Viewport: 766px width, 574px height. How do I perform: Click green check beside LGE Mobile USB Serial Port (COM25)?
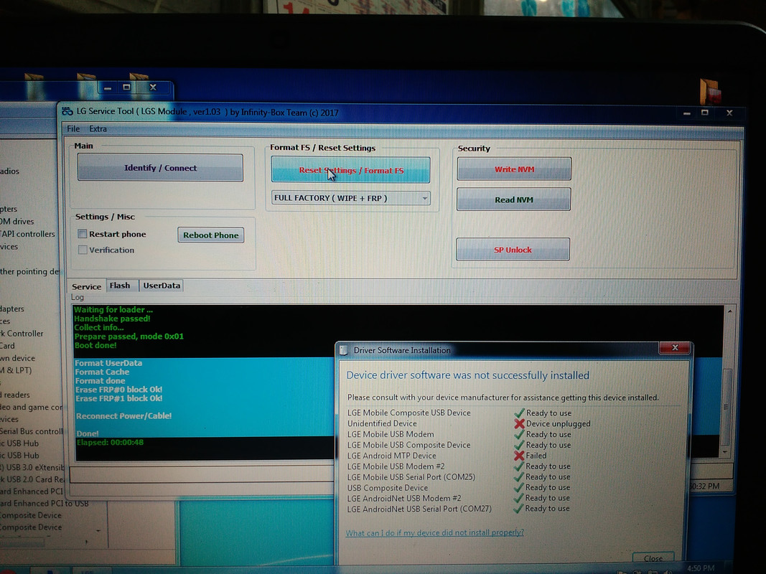[x=519, y=477]
